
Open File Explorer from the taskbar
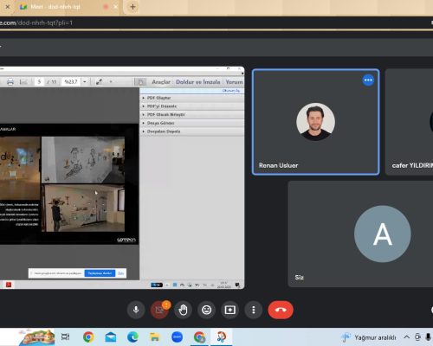tap(155, 336)
